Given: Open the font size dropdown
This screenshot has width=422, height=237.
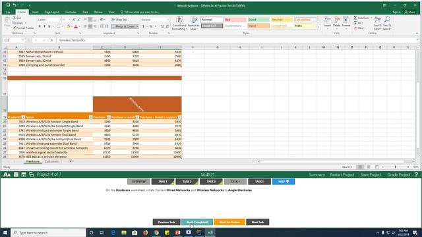Looking at the screenshot, I should (x=69, y=20).
